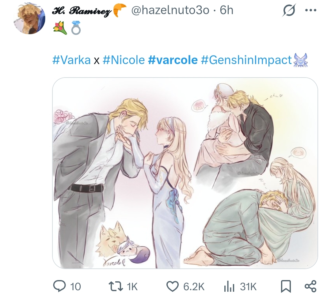The width and height of the screenshot is (331, 300).
Task: Click the H. Ramirez display name
Action: click(x=82, y=10)
